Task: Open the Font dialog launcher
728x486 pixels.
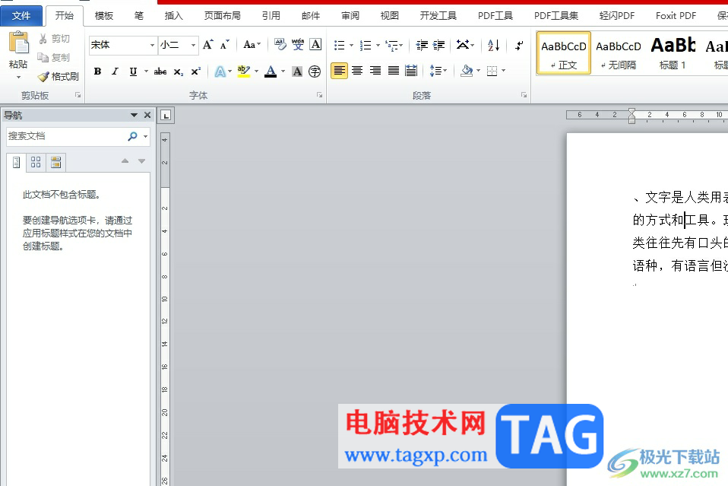Action: coord(319,95)
